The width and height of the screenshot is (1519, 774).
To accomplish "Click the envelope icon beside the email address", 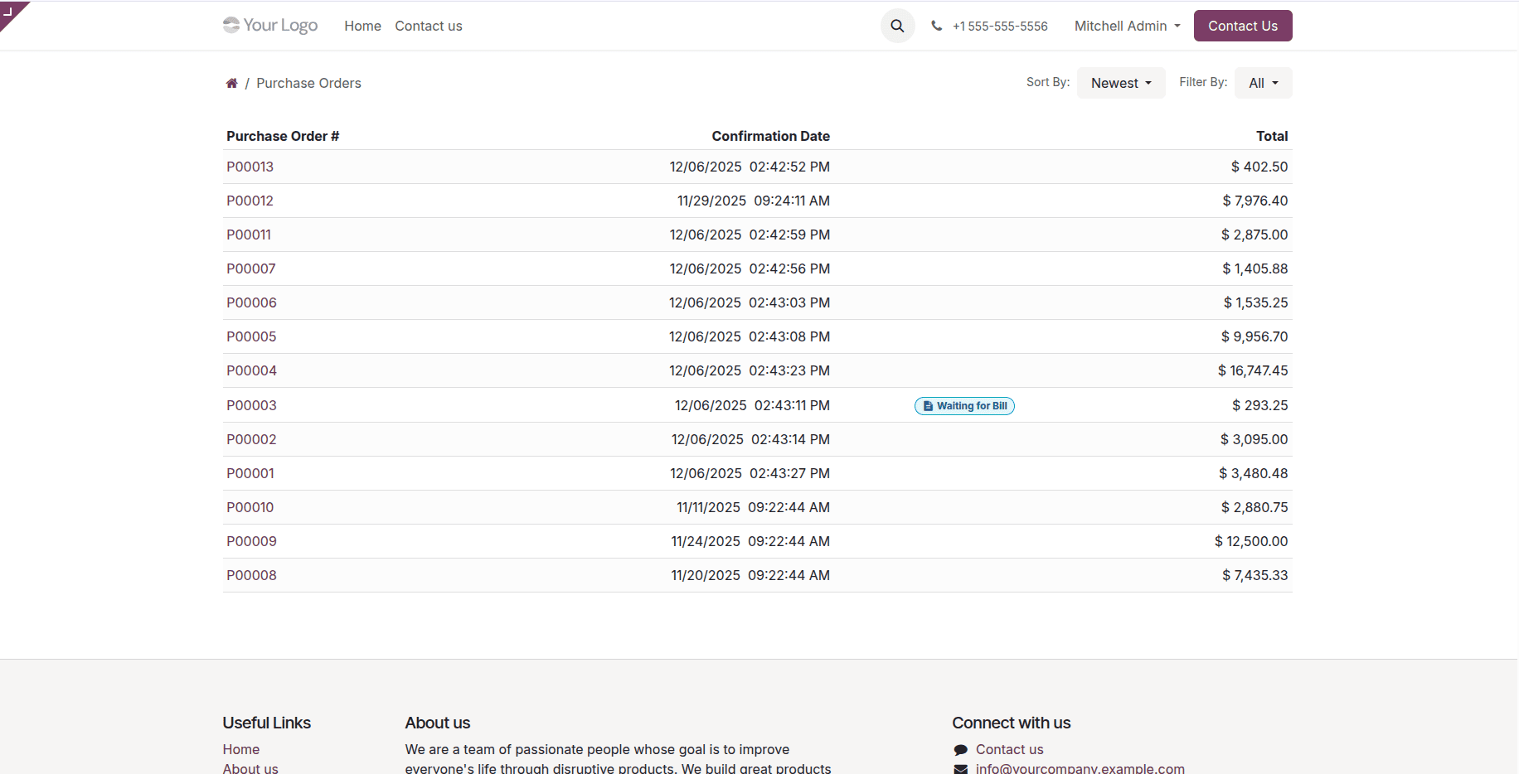I will pyautogui.click(x=961, y=769).
